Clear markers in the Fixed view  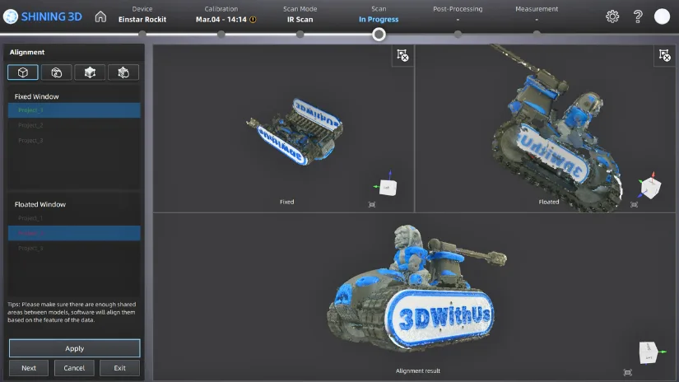click(x=402, y=55)
